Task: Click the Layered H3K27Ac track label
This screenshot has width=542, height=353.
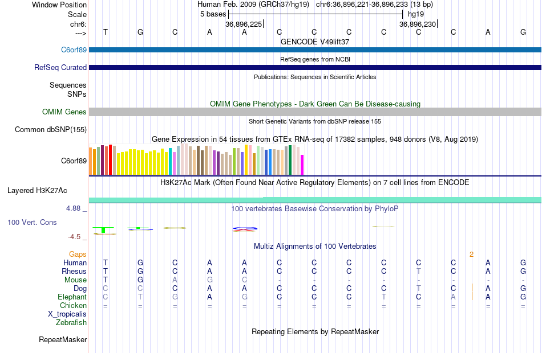Action: coord(37,191)
